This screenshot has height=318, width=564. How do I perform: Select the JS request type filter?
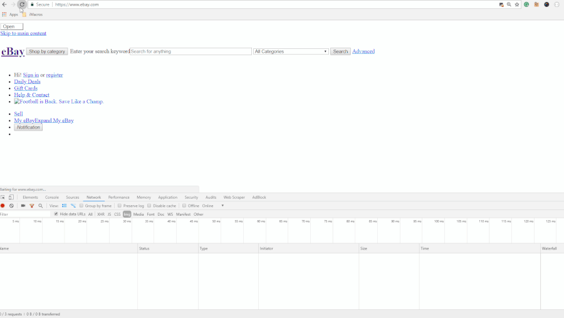pyautogui.click(x=109, y=215)
